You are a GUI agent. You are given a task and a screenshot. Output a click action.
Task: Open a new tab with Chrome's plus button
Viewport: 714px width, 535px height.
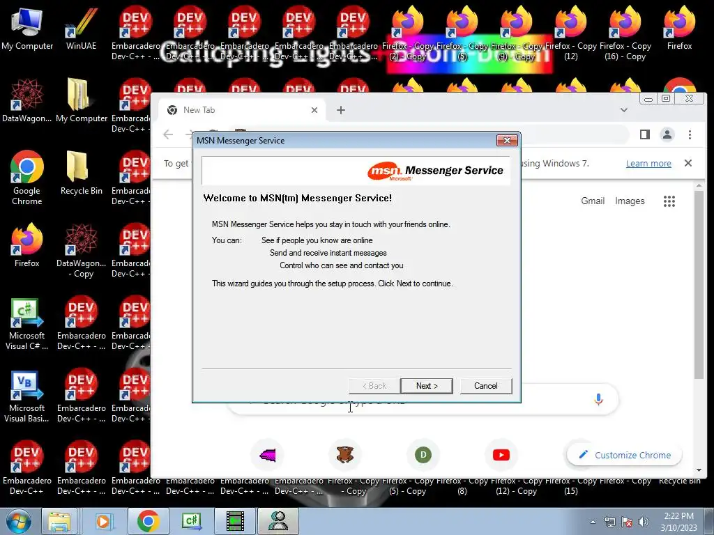coord(340,110)
